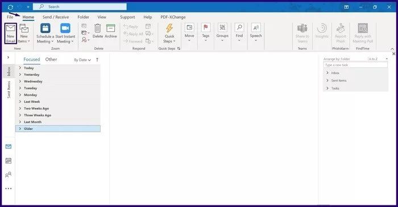398x207 pixels.
Task: Select Inbox in collapsed folder pane
Action: (x=9, y=71)
